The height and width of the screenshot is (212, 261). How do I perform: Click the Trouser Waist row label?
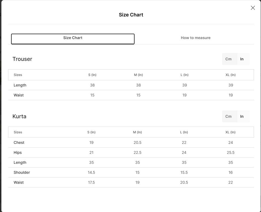[19, 95]
